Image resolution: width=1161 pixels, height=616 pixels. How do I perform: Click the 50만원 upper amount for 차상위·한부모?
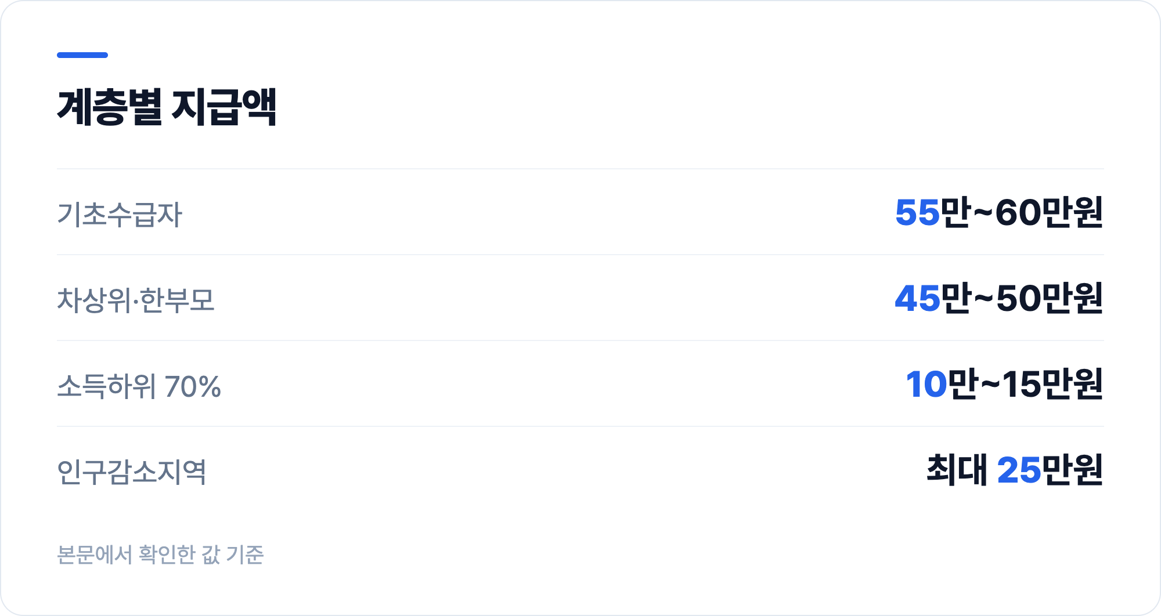click(1049, 298)
